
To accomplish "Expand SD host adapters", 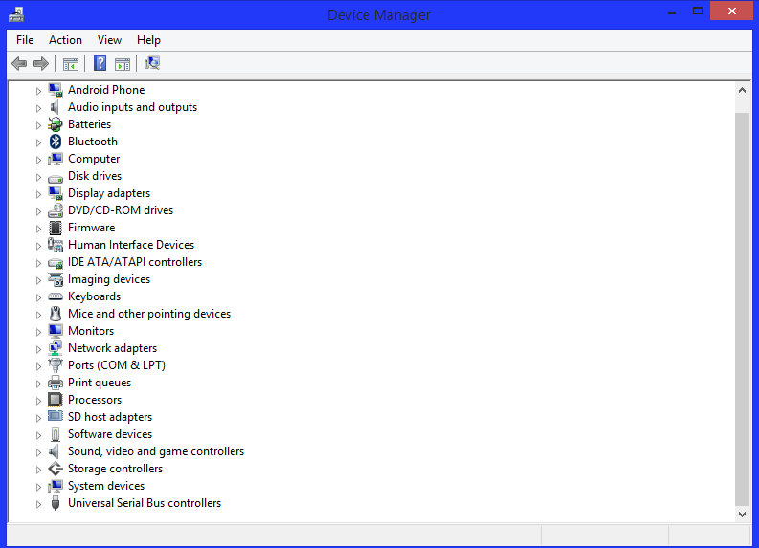I will click(38, 418).
